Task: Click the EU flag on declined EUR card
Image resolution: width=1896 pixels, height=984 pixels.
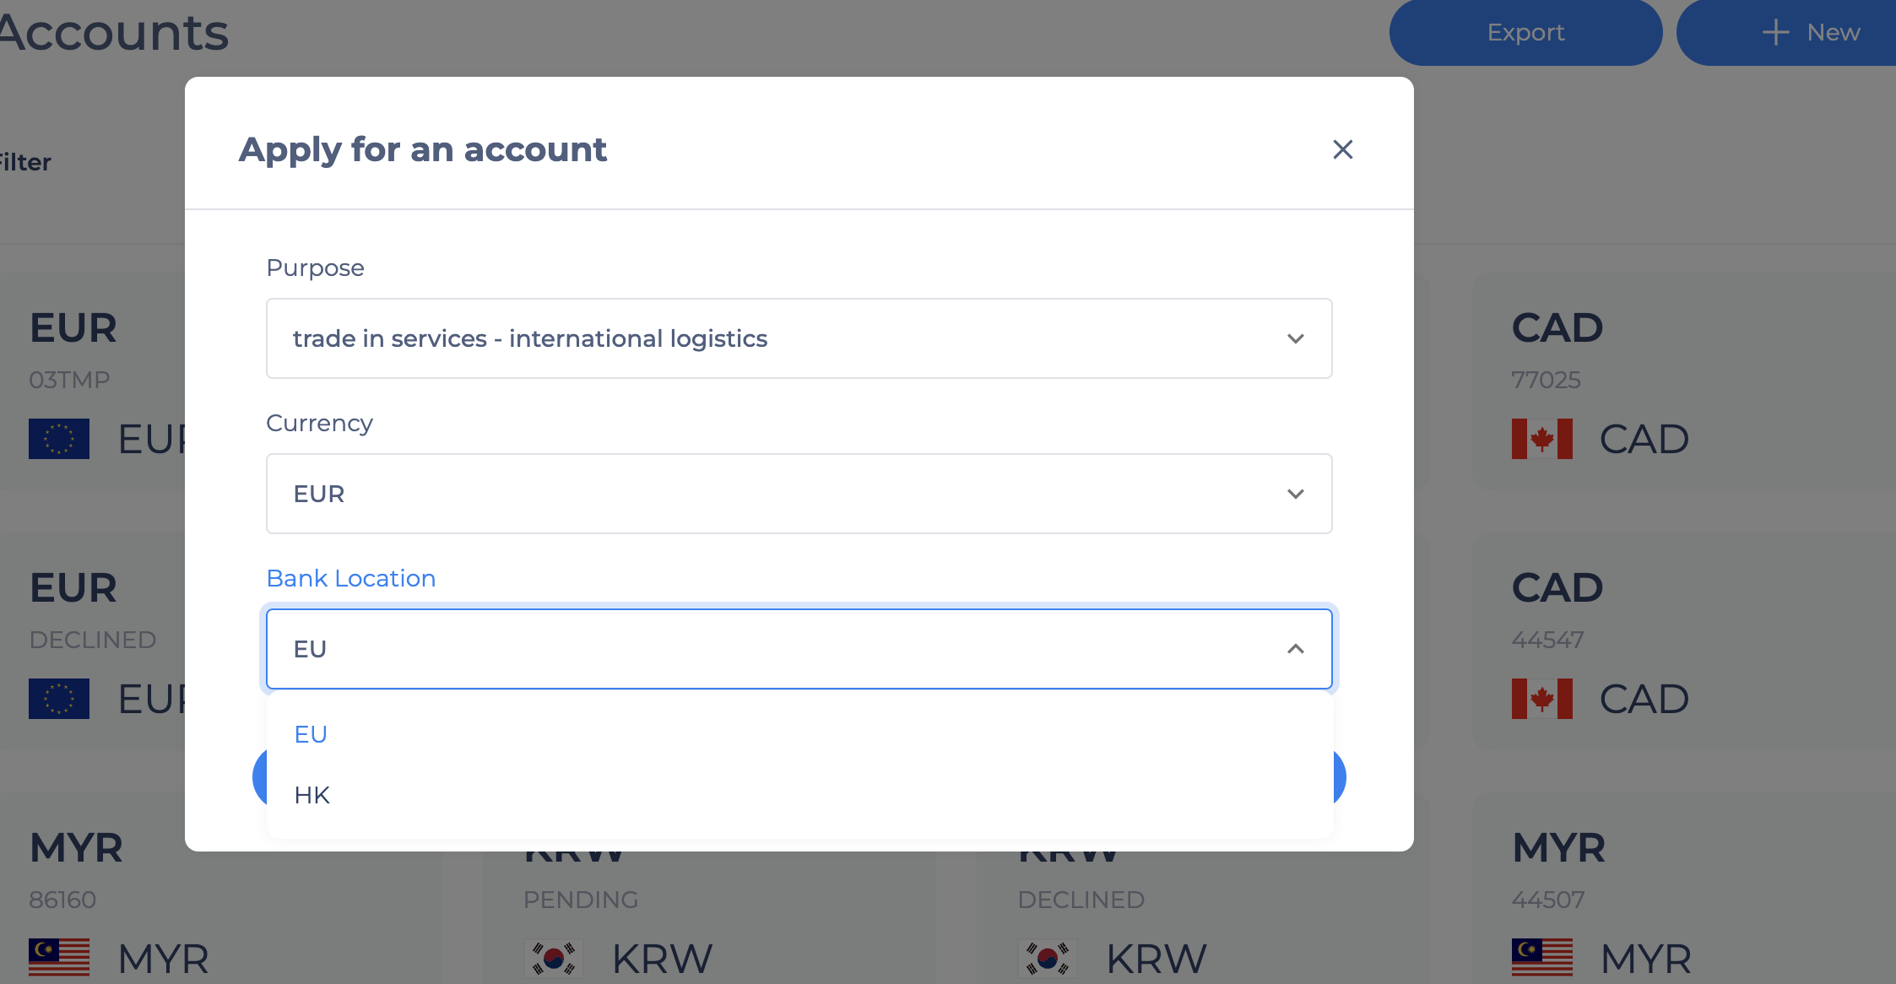Action: coord(59,699)
